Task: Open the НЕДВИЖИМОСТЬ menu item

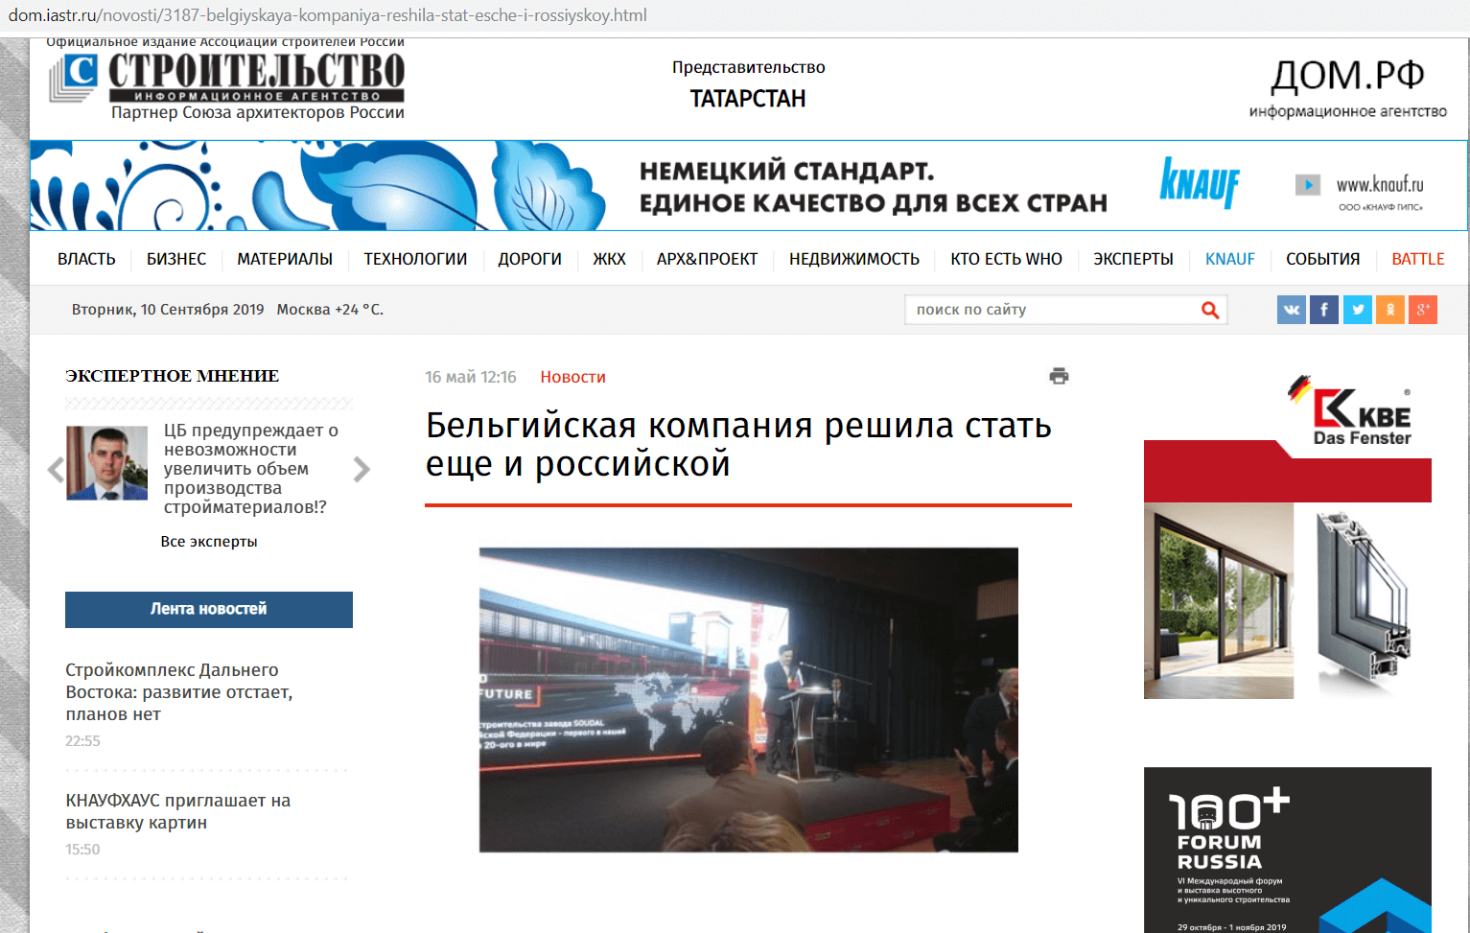Action: [x=853, y=259]
